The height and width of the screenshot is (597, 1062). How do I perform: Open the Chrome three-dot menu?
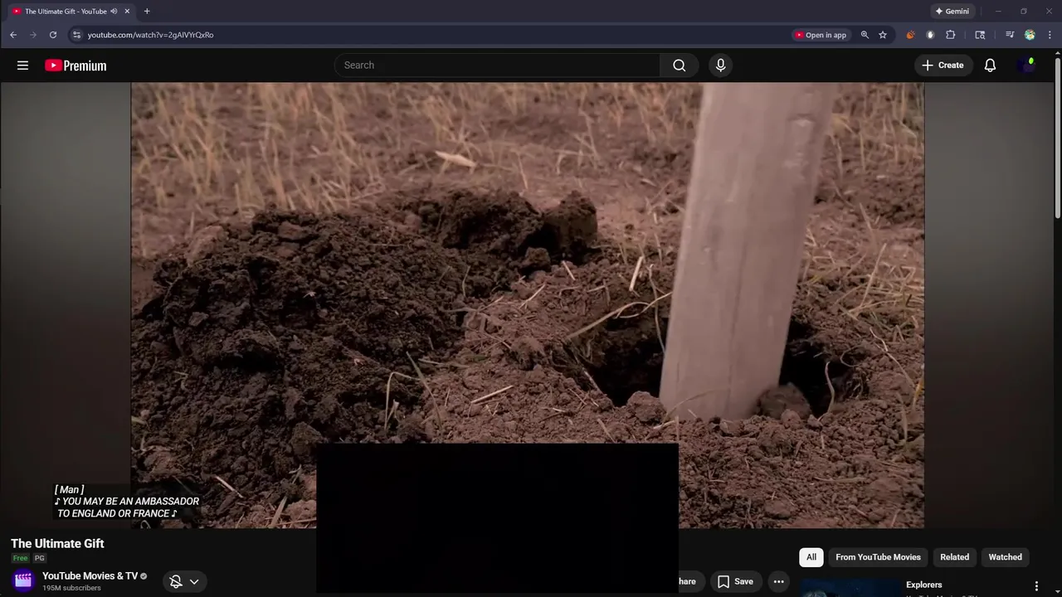pyautogui.click(x=1050, y=35)
